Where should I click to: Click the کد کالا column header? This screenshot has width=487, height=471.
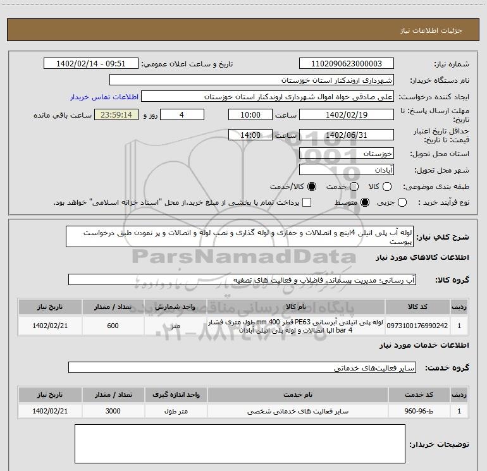(x=417, y=307)
